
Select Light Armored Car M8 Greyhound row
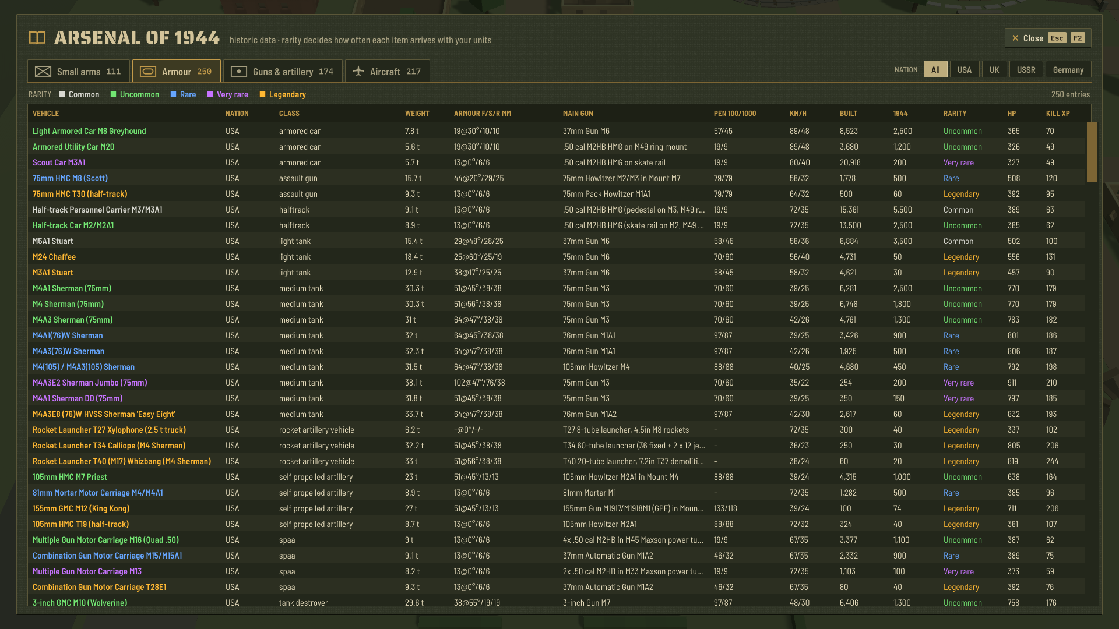(x=557, y=131)
